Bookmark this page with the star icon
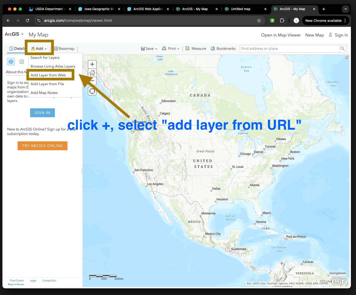This screenshot has height=295, width=356. 259,21
